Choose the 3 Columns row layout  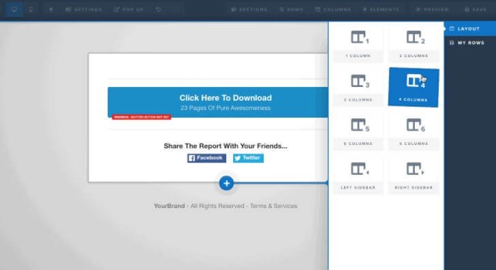tap(358, 88)
